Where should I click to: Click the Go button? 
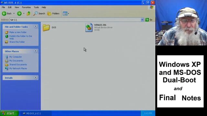149,20
